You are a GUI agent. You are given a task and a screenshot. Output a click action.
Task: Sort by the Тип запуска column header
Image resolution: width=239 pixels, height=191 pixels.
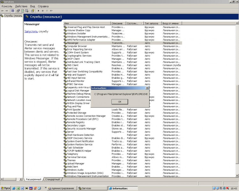pos(152,23)
